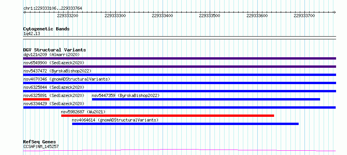The image size is (347, 155).
Task: Click the CCSAP|NM_145257 gene label
Action: coord(41,146)
